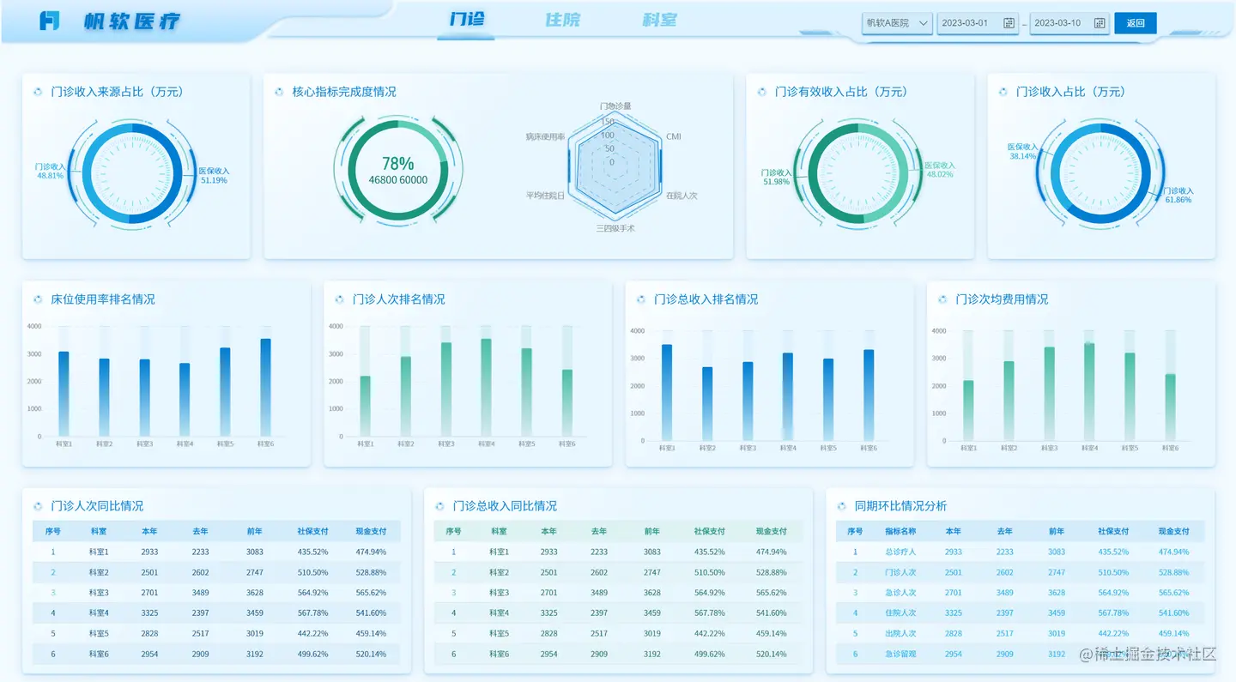Click 科室2 bar in 门诊总收入排名情况 chart
1236x682 pixels.
click(707, 404)
